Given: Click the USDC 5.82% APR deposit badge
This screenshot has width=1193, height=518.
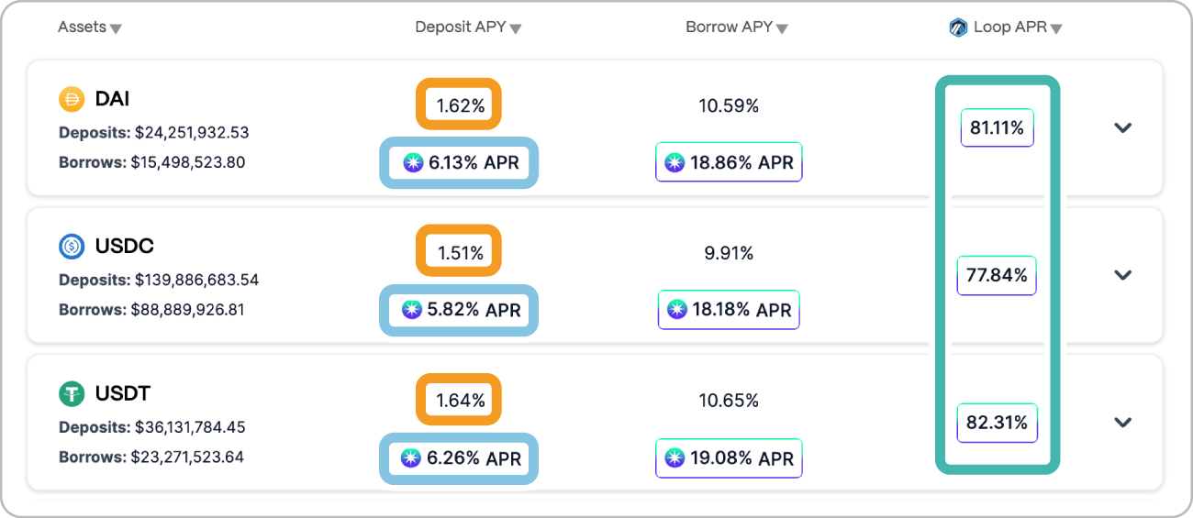Looking at the screenshot, I should tap(459, 310).
